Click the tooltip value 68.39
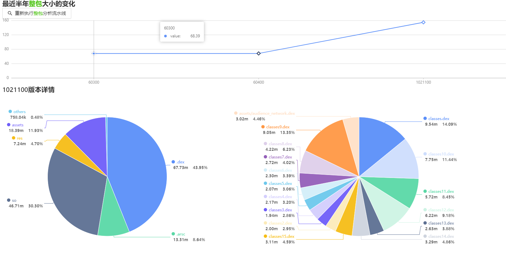This screenshot has width=506, height=254. (x=195, y=36)
